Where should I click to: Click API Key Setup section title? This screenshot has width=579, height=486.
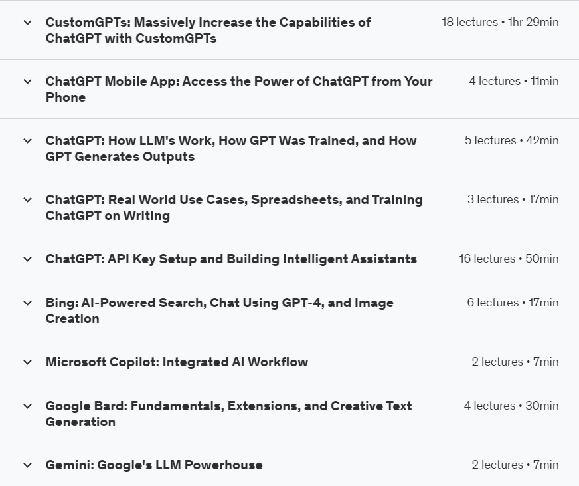pyautogui.click(x=231, y=259)
